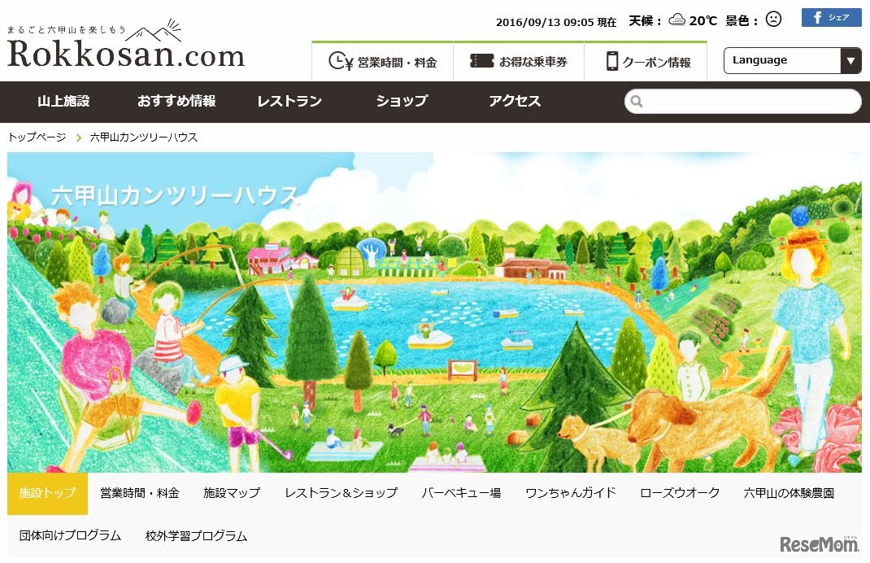Click the 六甲山カンツリーハウス banner illustration
Image resolution: width=870 pixels, height=563 pixels.
click(x=434, y=312)
